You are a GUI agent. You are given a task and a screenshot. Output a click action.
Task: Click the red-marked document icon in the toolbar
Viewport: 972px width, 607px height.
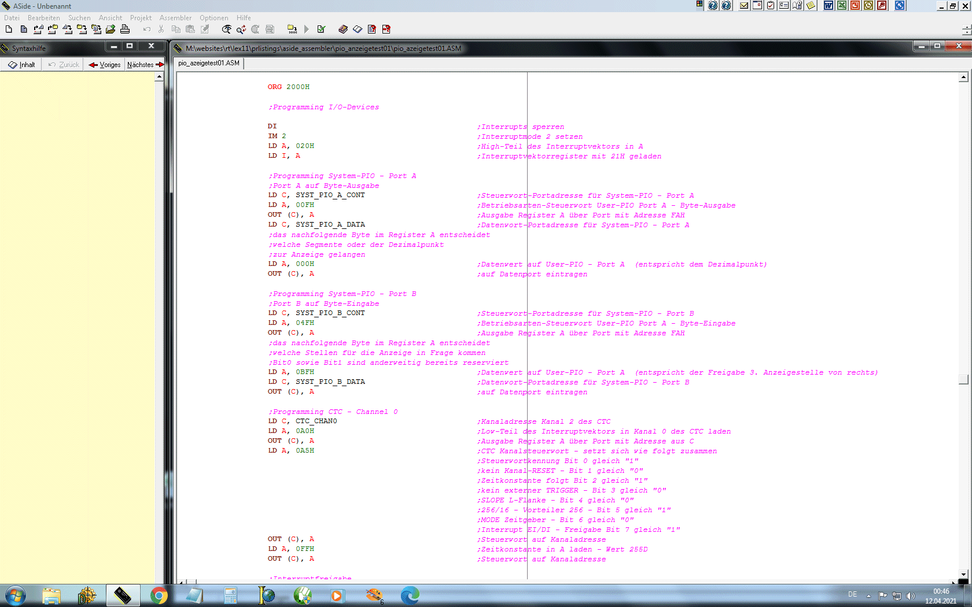click(x=372, y=29)
